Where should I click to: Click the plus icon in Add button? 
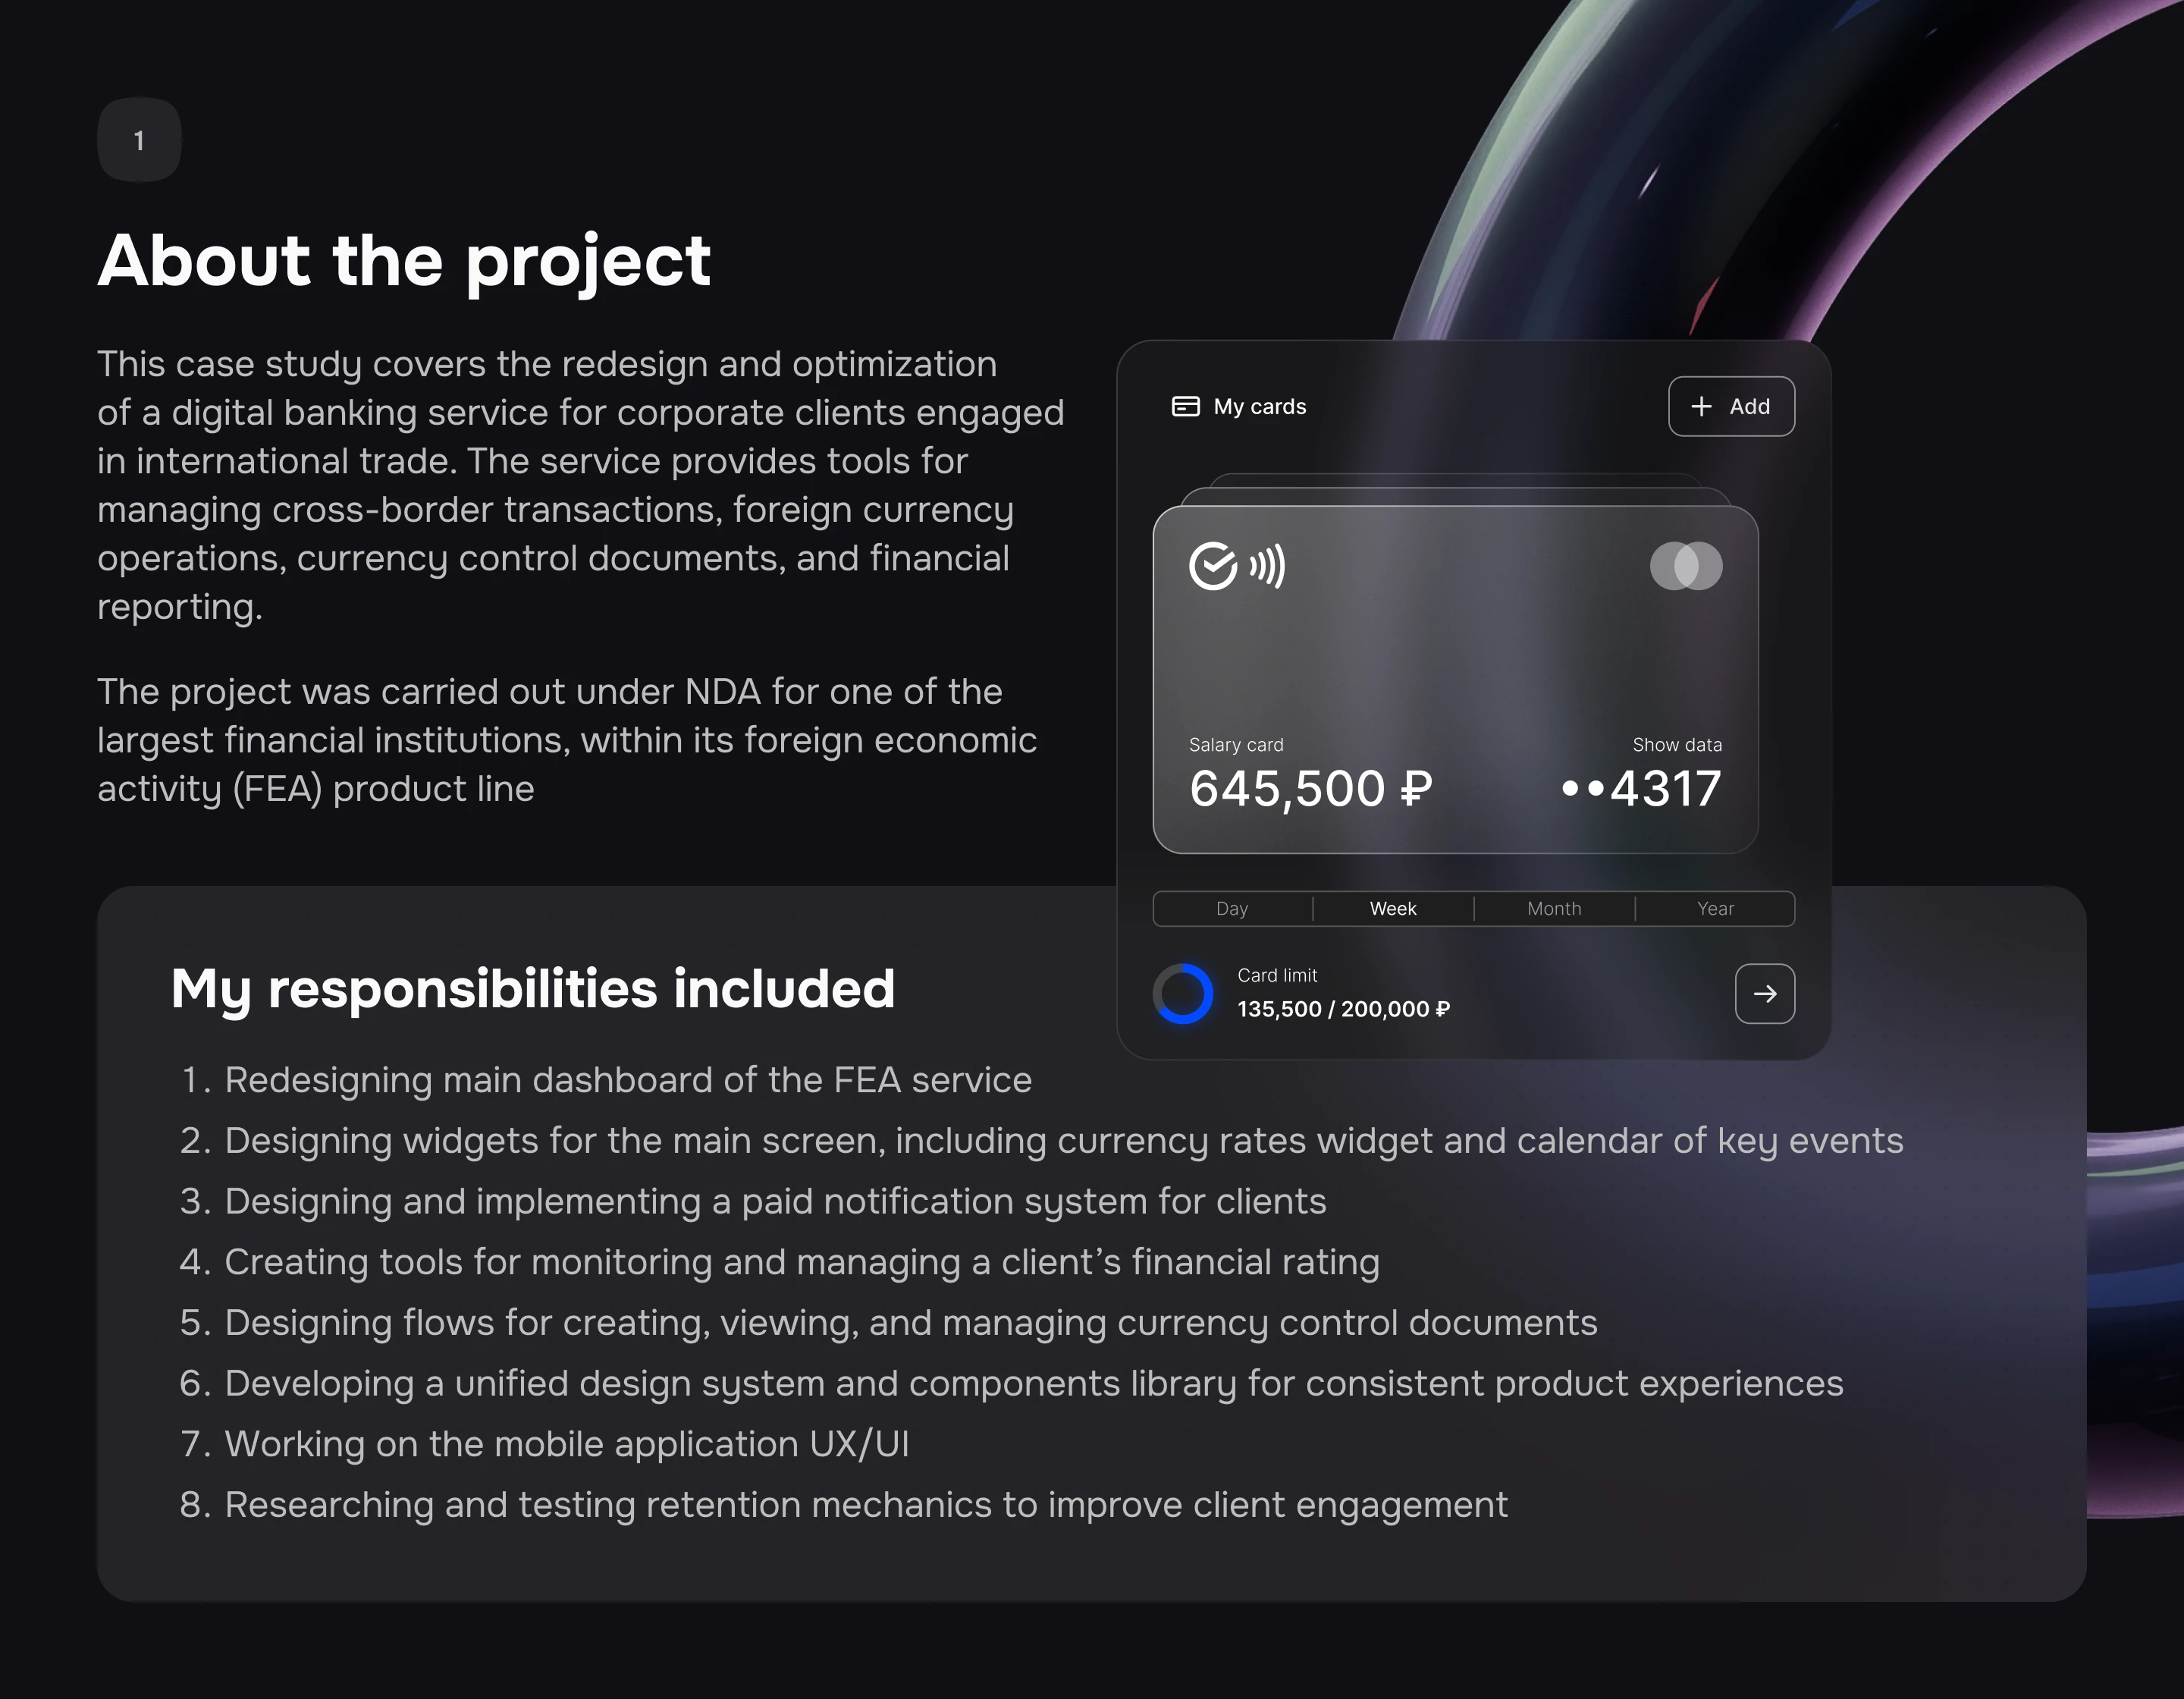pos(1701,406)
